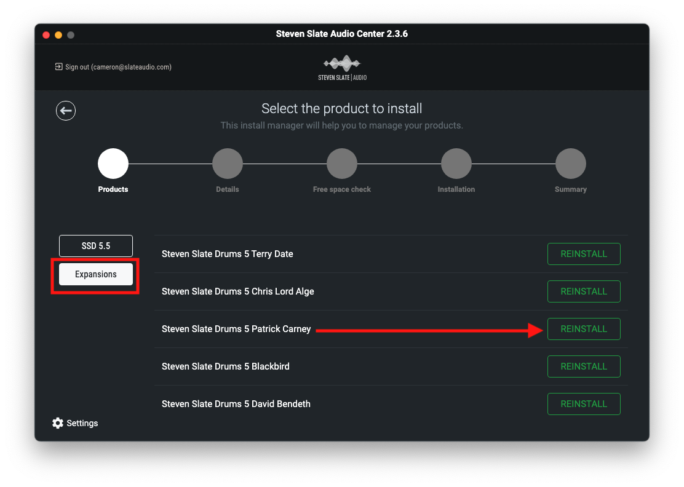Image resolution: width=684 pixels, height=487 pixels.
Task: Click the Steven Slate Audio logo
Action: point(343,68)
